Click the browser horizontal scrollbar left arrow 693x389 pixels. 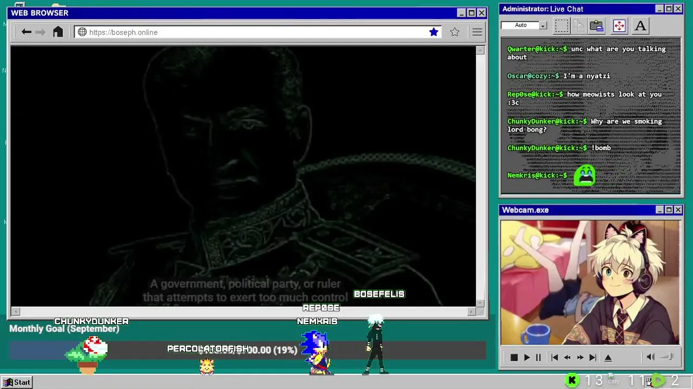pyautogui.click(x=15, y=311)
